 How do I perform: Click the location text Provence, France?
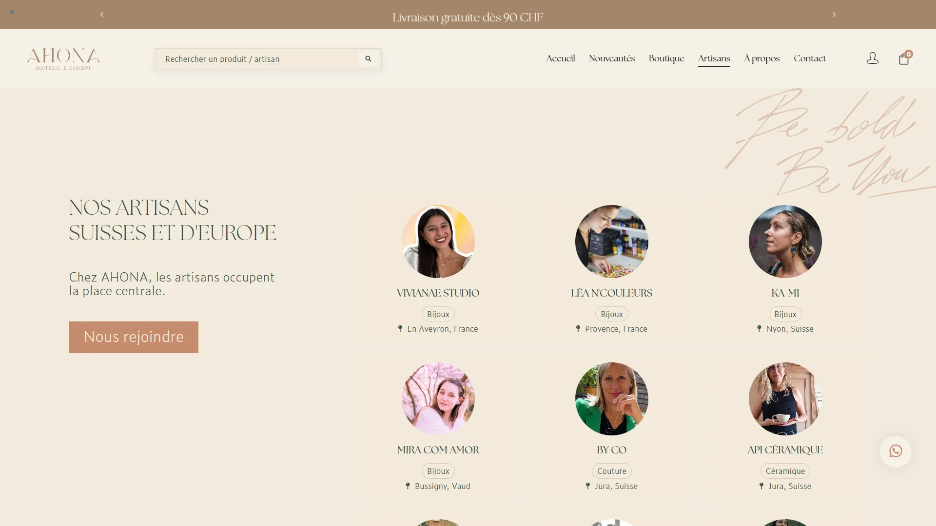[x=616, y=329]
